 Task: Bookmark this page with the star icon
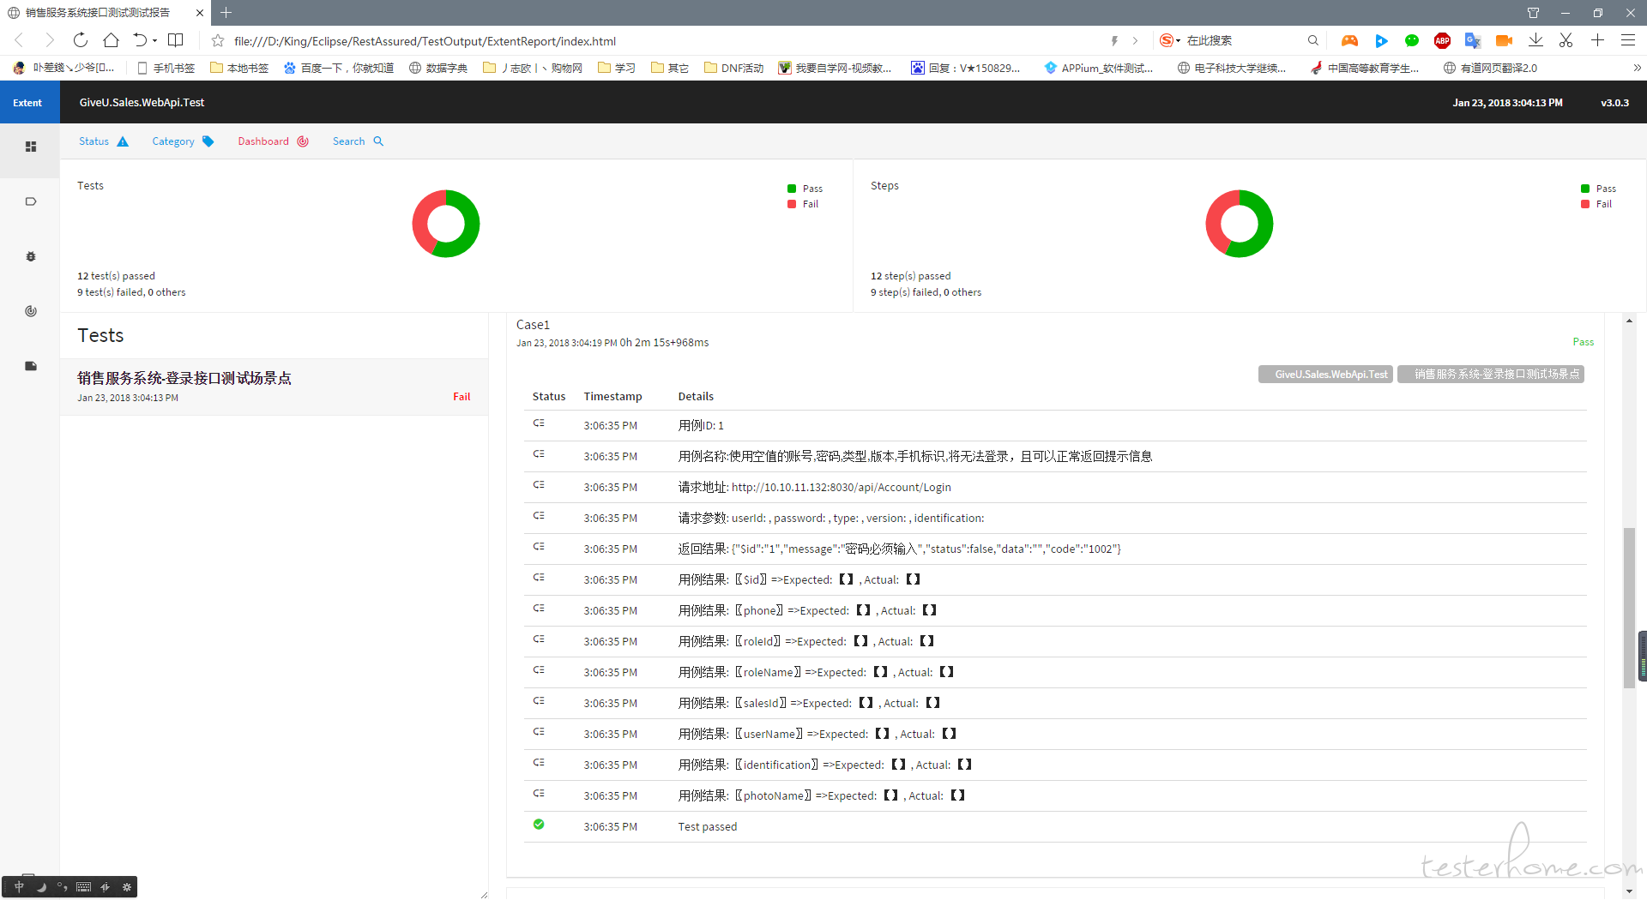218,41
